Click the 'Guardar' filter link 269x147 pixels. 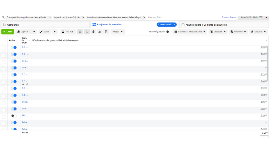coord(225,17)
